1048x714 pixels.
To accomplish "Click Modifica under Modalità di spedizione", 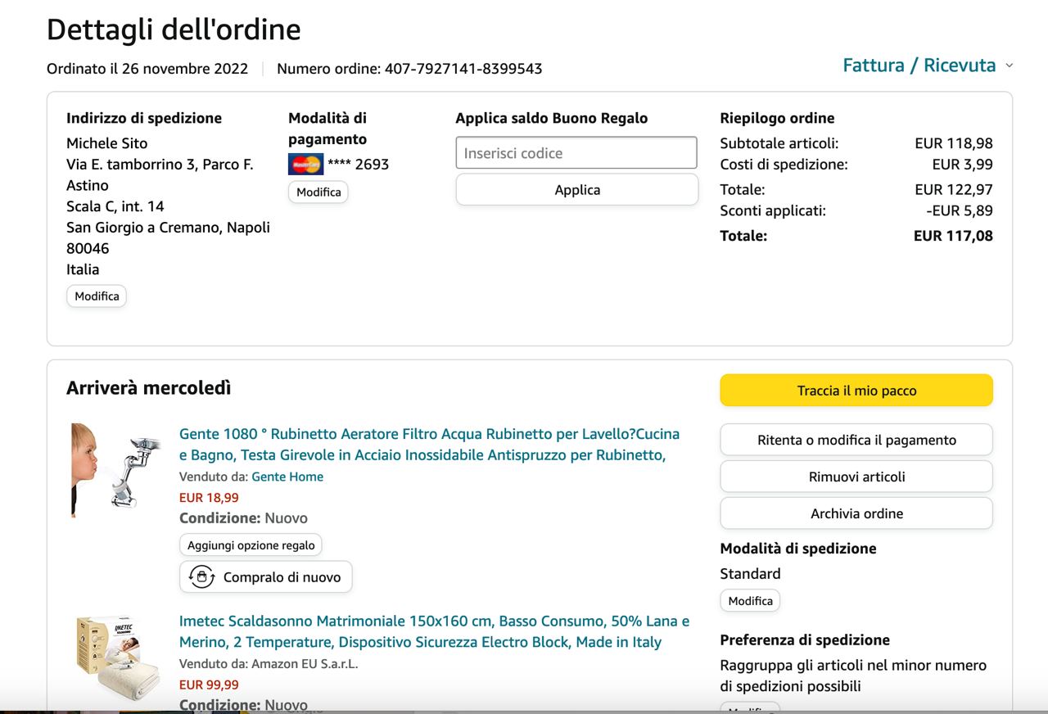I will (750, 601).
